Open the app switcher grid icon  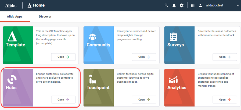pos(193,6)
